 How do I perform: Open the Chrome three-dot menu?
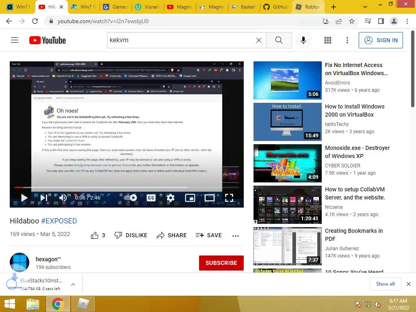tap(407, 21)
